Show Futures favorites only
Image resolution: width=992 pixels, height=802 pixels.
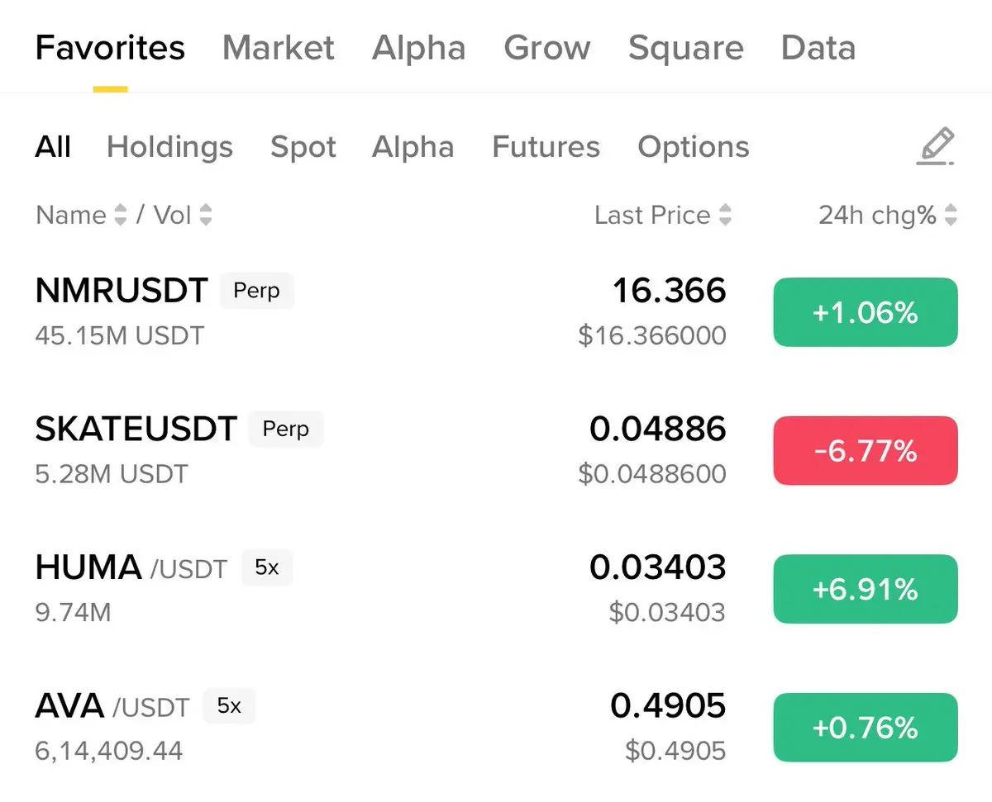tap(546, 147)
